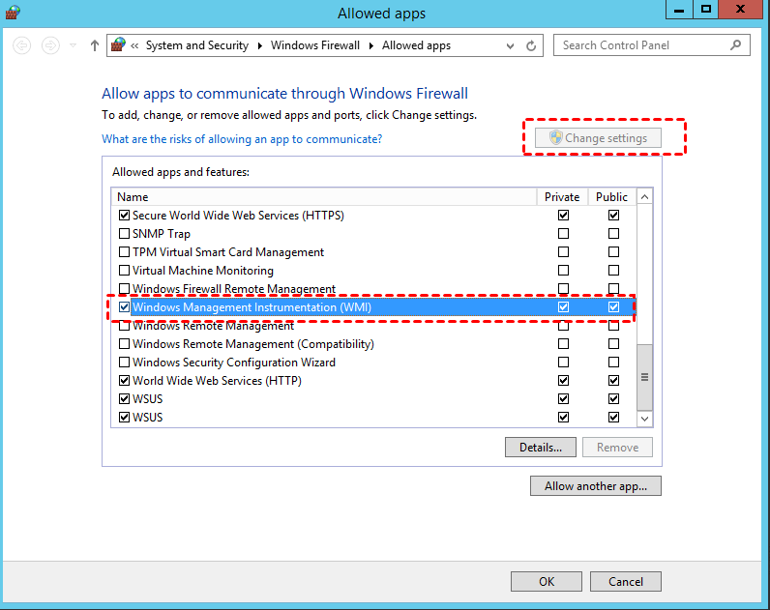Click the breadcrumb overflow chevrons
770x610 pixels.
click(134, 45)
